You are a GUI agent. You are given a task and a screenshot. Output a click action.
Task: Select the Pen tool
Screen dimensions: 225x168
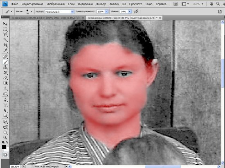5,100
